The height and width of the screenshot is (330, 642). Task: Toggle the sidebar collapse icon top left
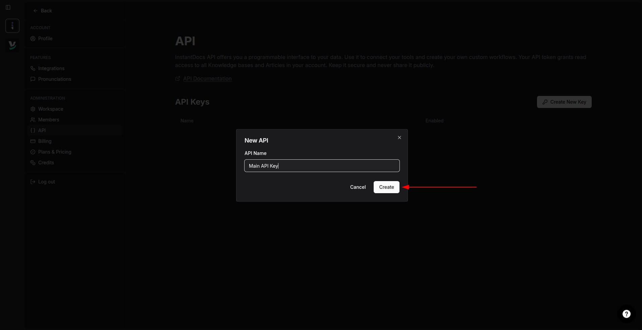tap(8, 7)
